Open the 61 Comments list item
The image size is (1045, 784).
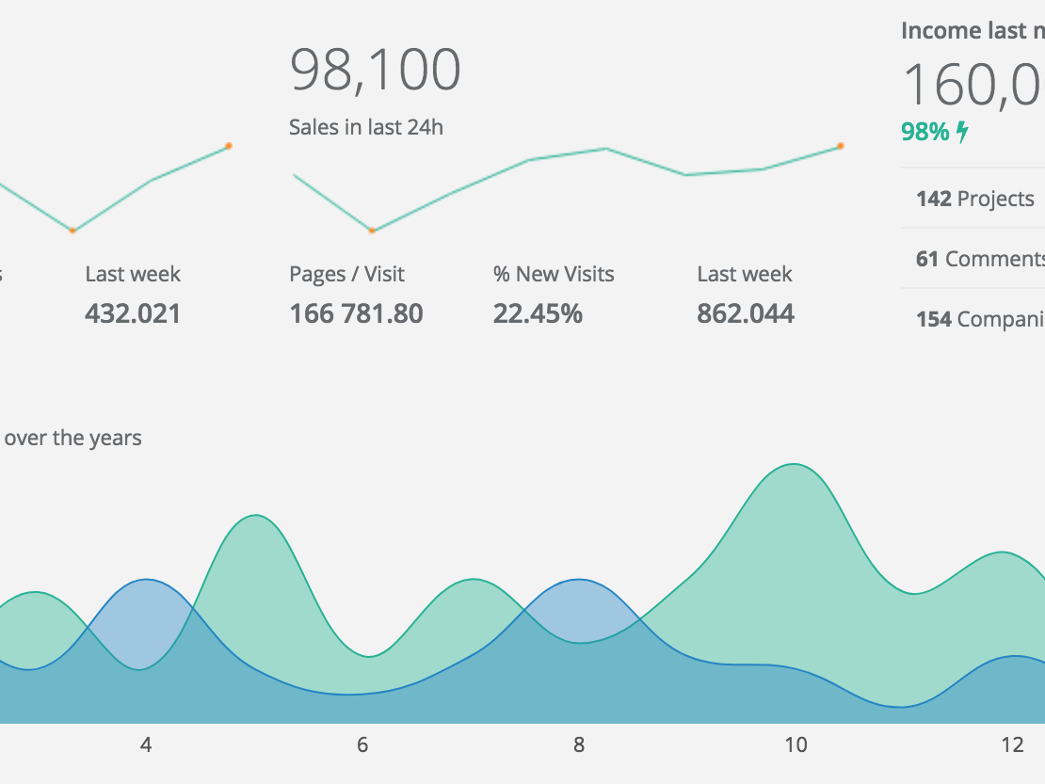973,259
